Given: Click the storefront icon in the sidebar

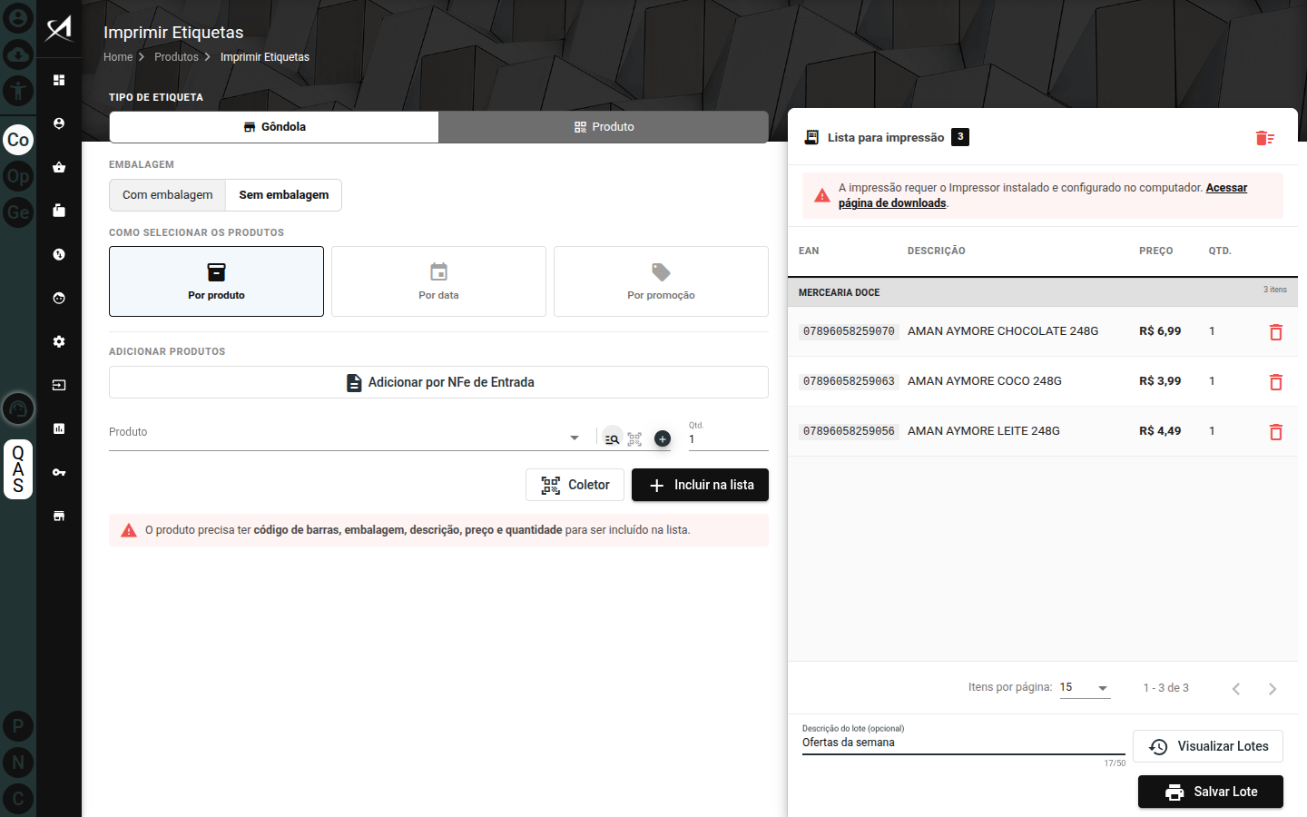Looking at the screenshot, I should pos(59,516).
